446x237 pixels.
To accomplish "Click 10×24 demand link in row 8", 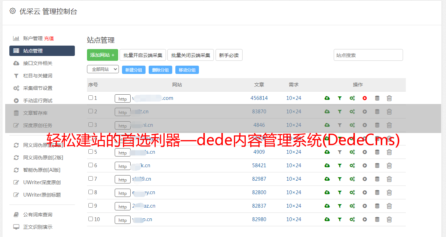I will click(294, 192).
